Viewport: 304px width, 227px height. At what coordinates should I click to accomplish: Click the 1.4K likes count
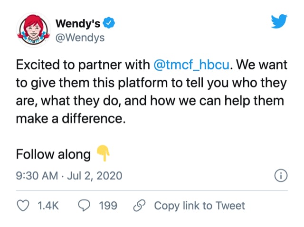[x=48, y=206]
